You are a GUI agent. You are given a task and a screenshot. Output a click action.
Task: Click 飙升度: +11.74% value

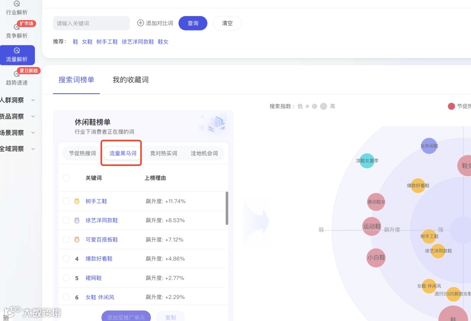click(166, 201)
